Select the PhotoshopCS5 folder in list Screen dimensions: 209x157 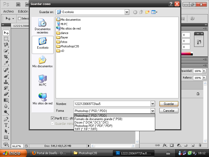[68, 46]
